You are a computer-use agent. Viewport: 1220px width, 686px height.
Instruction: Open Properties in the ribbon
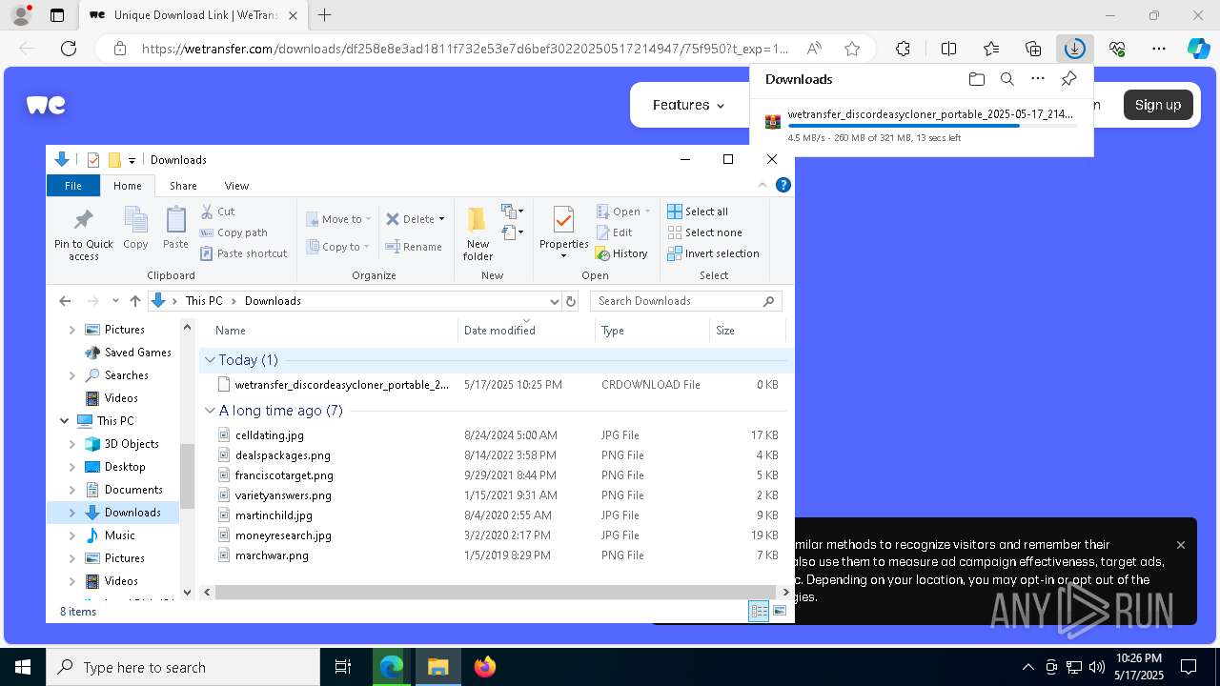[563, 232]
